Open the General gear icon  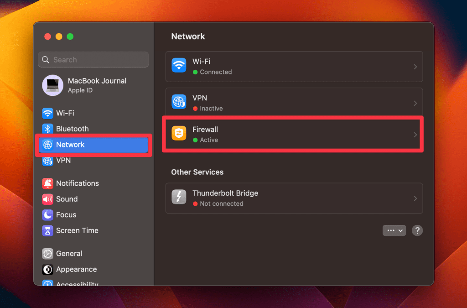tap(47, 254)
